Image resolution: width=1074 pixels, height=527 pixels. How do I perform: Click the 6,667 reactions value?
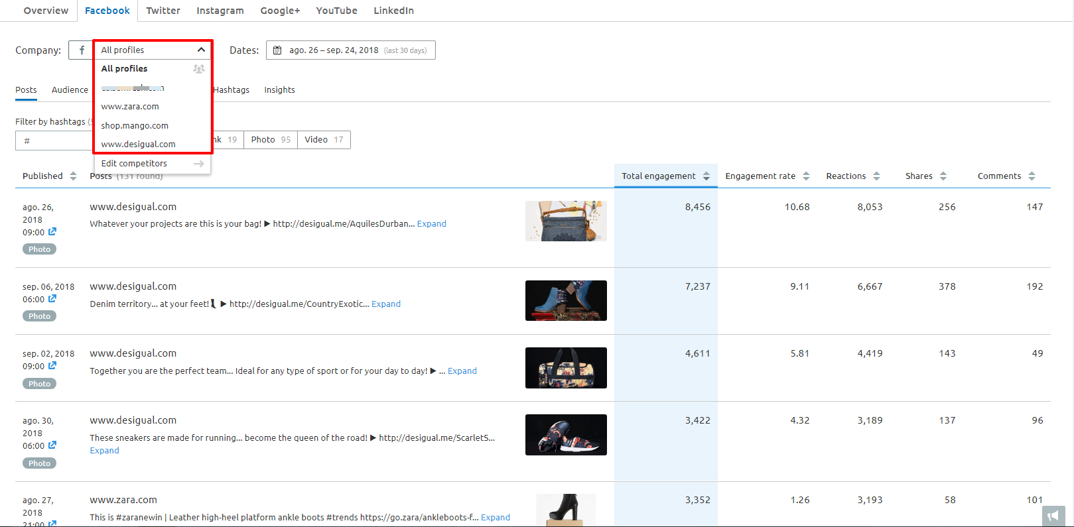point(870,286)
